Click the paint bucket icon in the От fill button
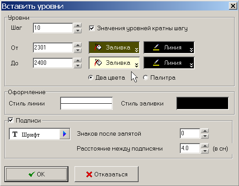Image resolution: width=239 pixels, height=186 pixels. [98, 47]
